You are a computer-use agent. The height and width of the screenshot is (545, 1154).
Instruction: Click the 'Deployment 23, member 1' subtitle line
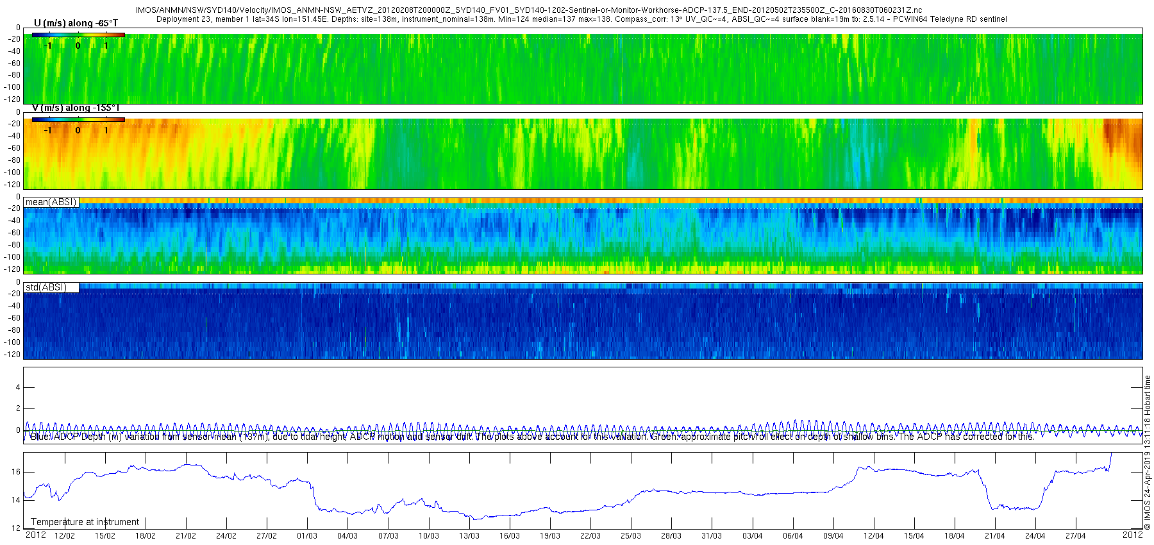pos(581,19)
